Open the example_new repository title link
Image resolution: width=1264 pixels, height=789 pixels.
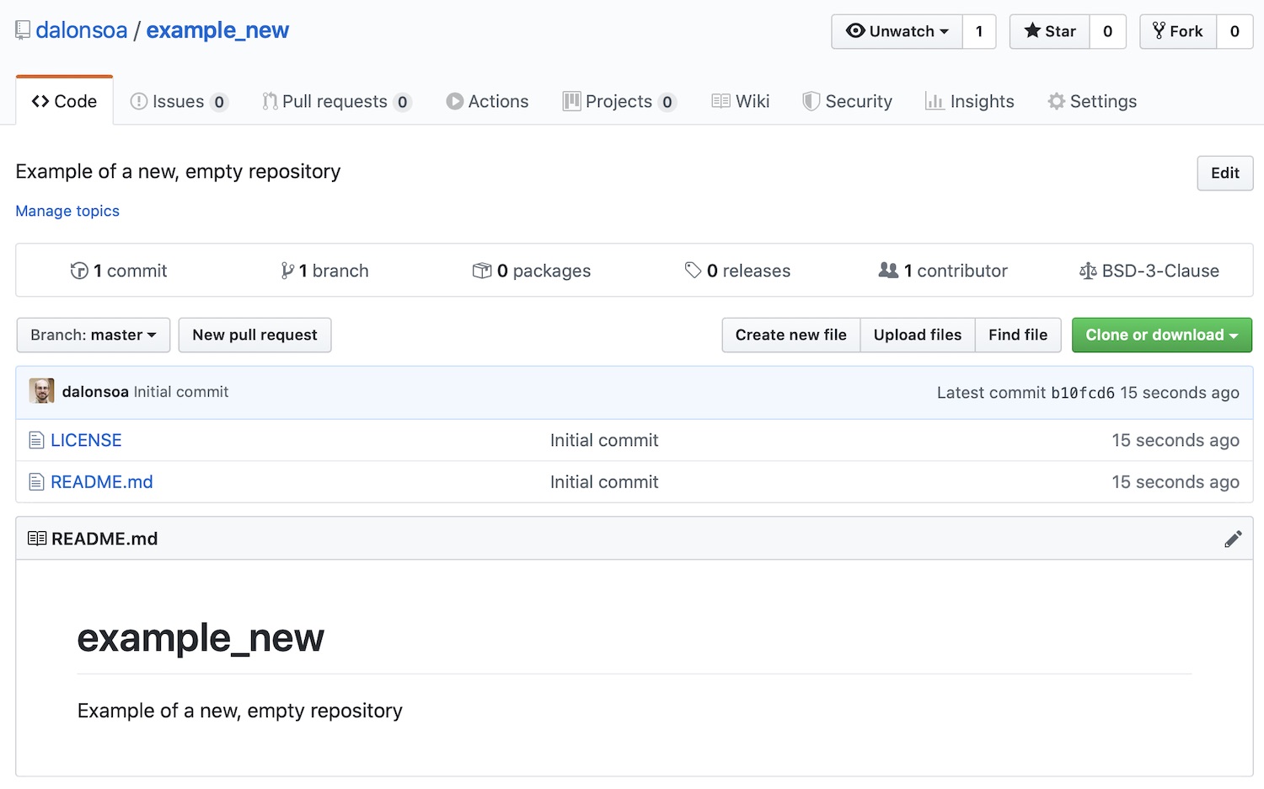point(217,30)
